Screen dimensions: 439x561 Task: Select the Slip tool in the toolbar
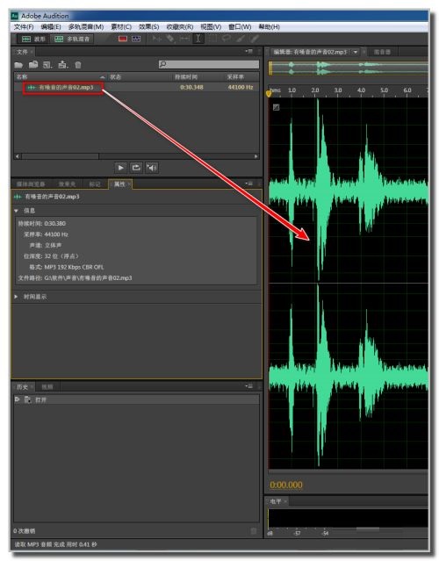(184, 39)
